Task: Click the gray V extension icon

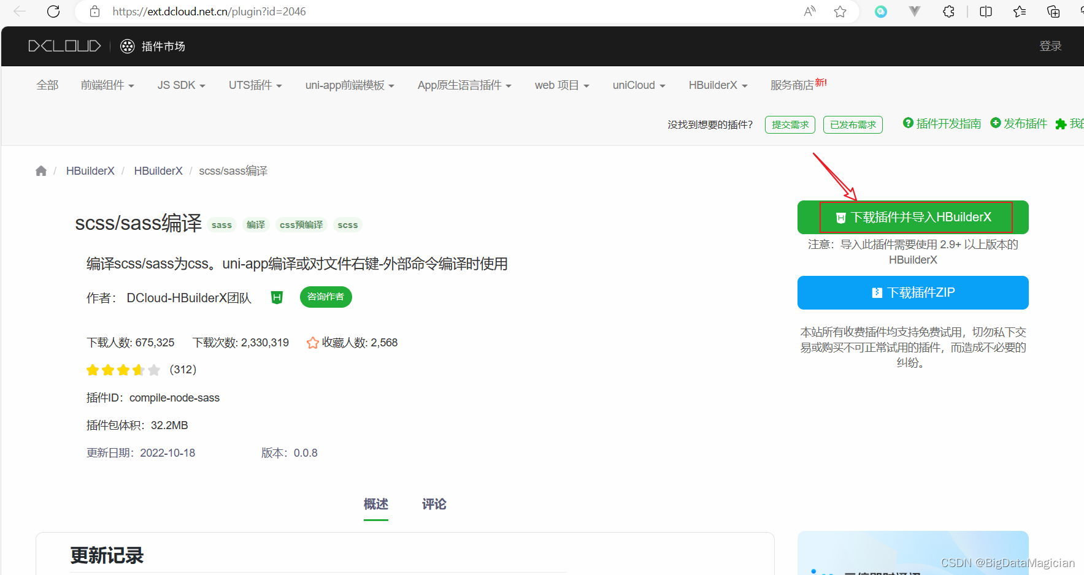Action: 915,12
